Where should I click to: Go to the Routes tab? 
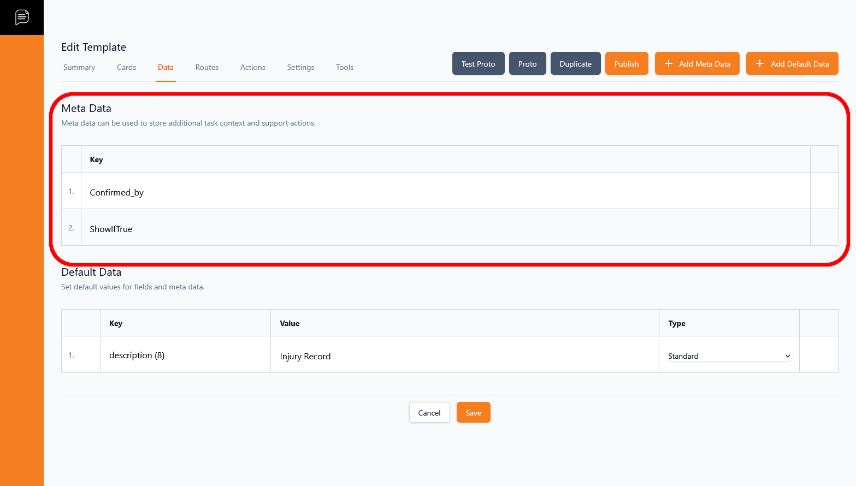coord(206,67)
